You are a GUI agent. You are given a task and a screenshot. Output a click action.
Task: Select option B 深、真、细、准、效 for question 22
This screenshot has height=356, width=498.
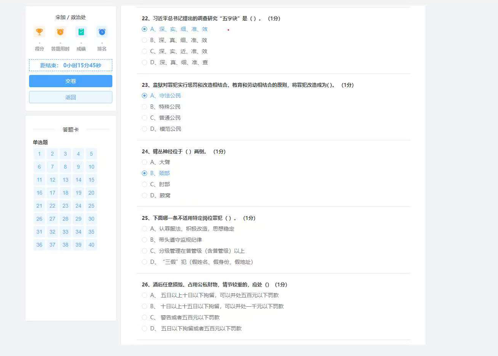point(144,40)
